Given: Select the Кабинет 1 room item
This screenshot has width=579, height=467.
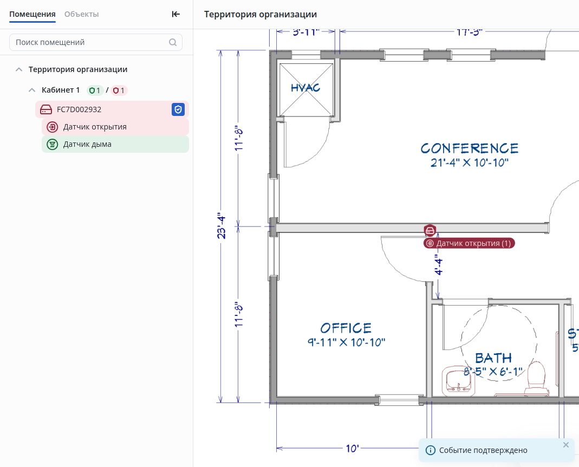Looking at the screenshot, I should 61,90.
